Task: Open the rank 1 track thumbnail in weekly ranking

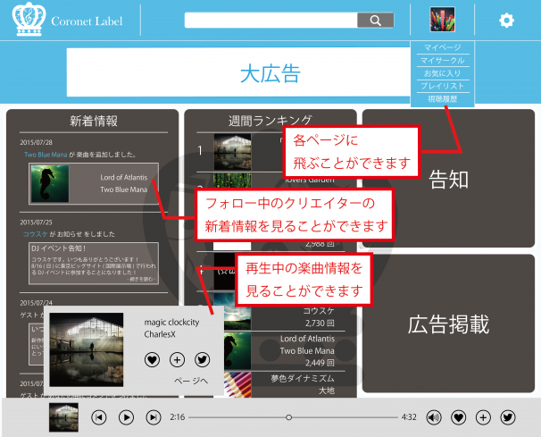Action: 232,152
